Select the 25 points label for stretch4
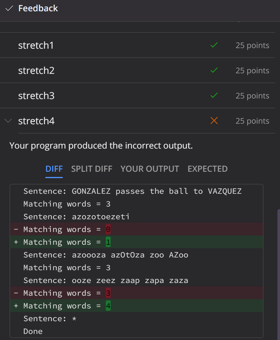The height and width of the screenshot is (340, 280). [x=252, y=121]
